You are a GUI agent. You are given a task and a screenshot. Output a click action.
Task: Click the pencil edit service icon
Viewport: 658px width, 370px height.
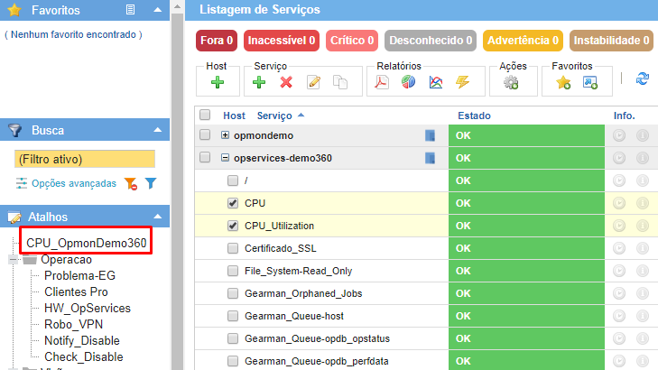313,82
